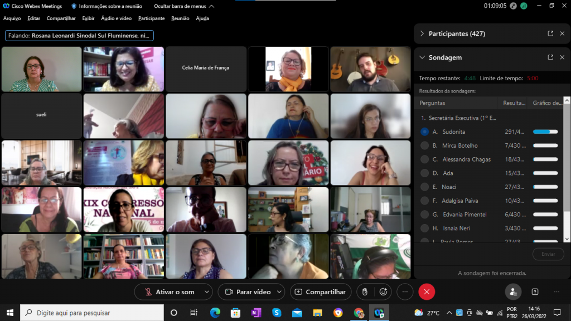The image size is (571, 321).
Task: Open the dropdown arrow beside Parar vídeo
Action: tap(279, 291)
